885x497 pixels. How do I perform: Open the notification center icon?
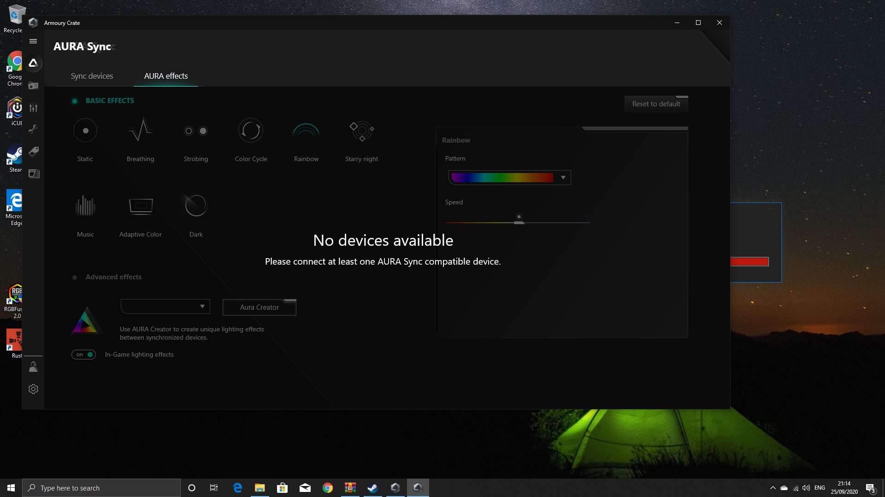pyautogui.click(x=870, y=488)
